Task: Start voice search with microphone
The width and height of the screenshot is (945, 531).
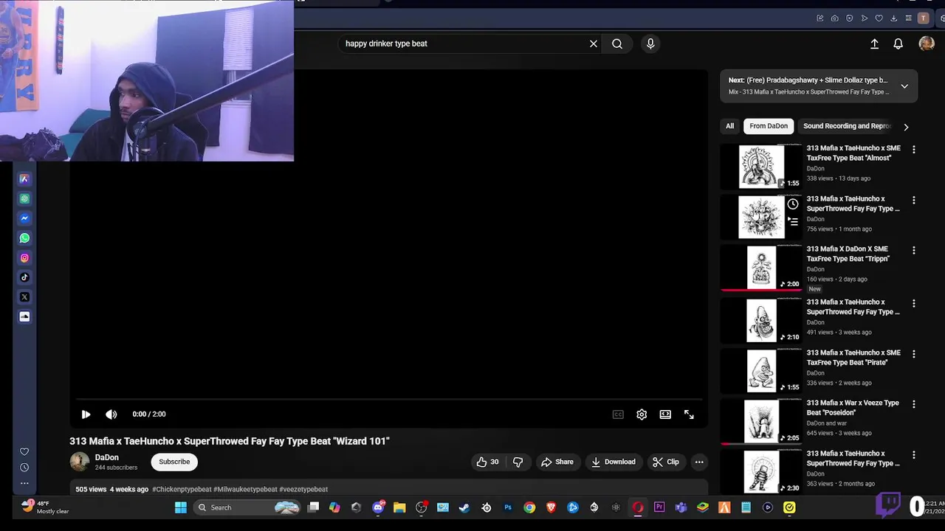Action: pos(650,44)
